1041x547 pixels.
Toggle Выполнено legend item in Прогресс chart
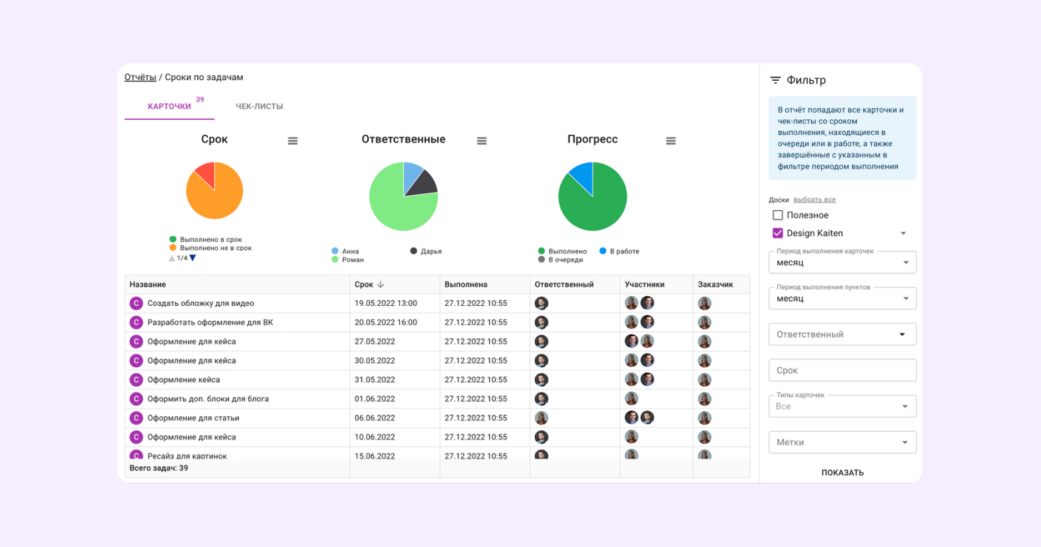coord(562,251)
